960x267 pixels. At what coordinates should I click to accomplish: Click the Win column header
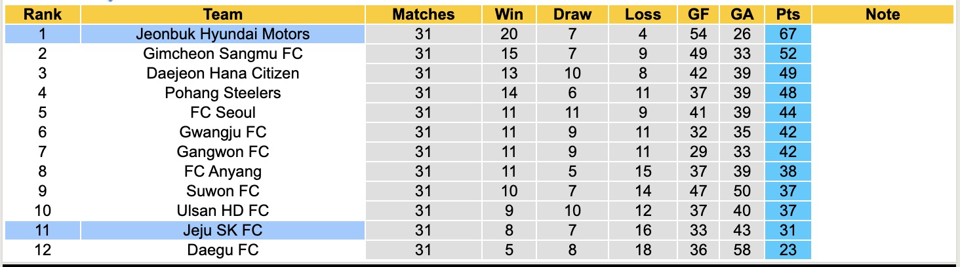(x=509, y=14)
